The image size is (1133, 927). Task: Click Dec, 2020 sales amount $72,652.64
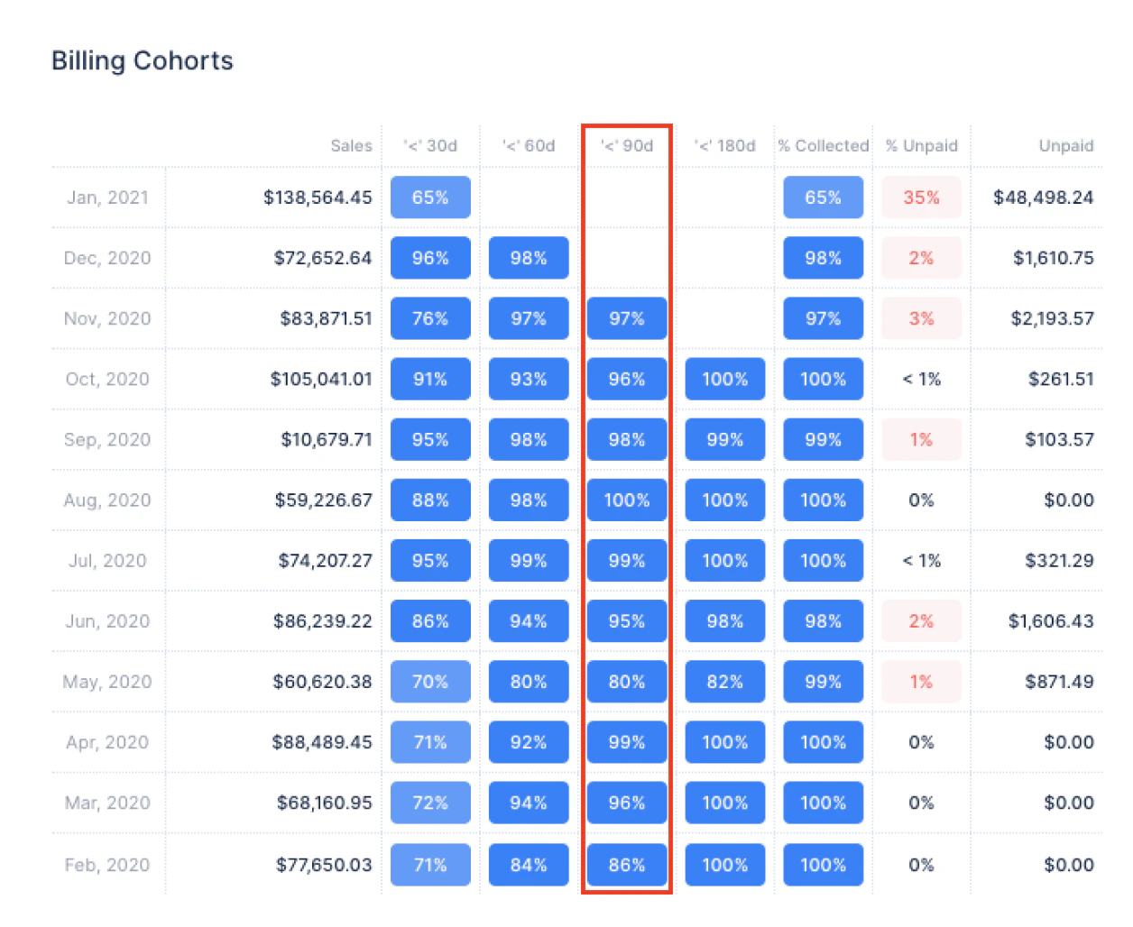(x=323, y=258)
